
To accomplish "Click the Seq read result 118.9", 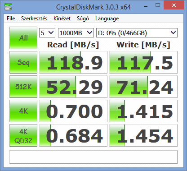I will coord(73,62).
